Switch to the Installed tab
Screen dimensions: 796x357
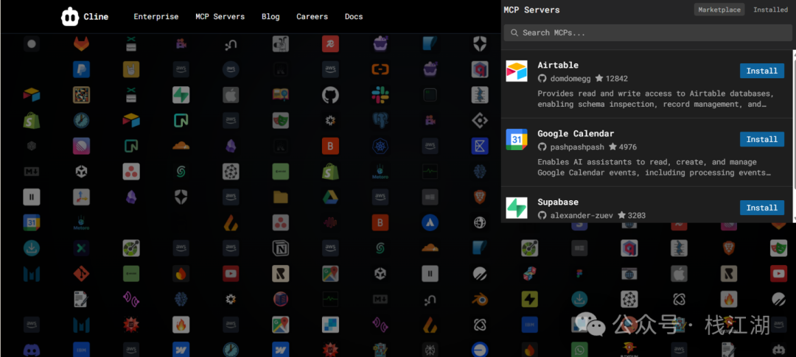tap(770, 10)
